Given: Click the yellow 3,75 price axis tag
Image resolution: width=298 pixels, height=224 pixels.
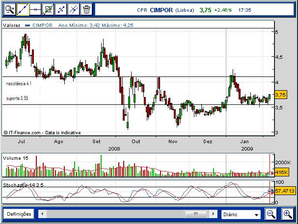Looking at the screenshot, I should point(281,95).
